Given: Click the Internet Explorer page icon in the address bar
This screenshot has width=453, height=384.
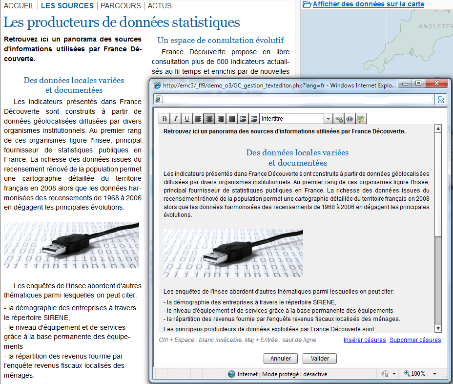Looking at the screenshot, I should pos(158,100).
